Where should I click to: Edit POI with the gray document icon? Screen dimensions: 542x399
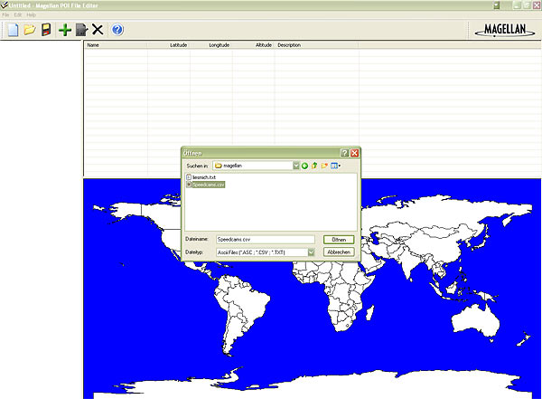(x=81, y=30)
